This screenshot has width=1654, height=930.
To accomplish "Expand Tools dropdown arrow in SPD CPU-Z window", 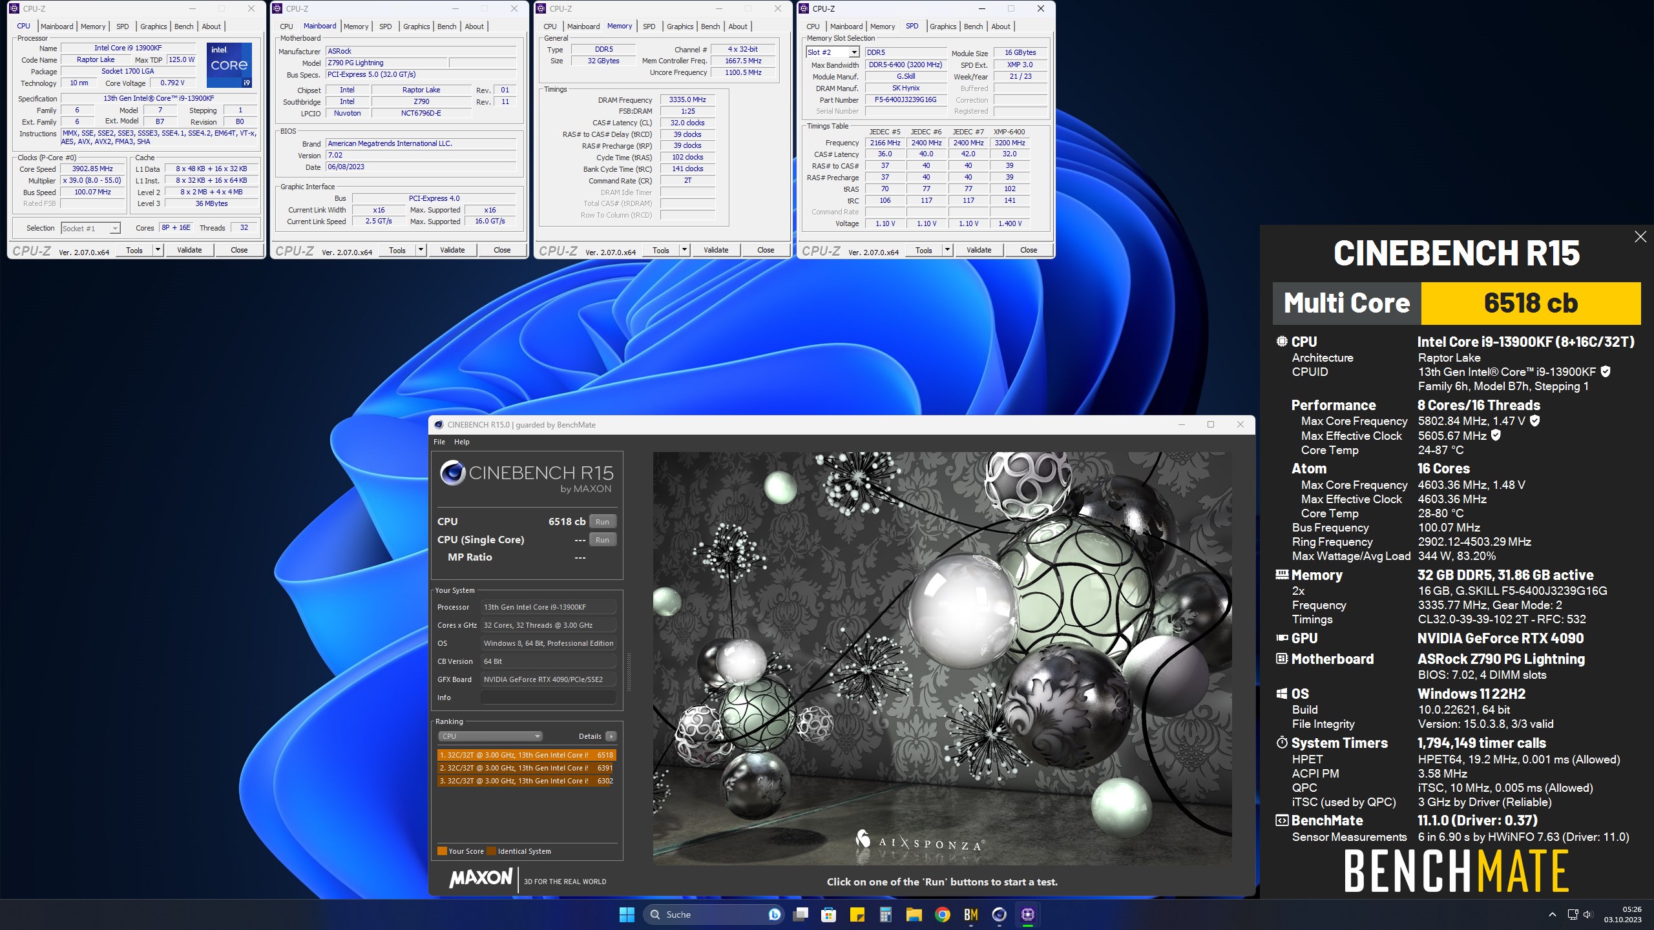I will click(947, 250).
